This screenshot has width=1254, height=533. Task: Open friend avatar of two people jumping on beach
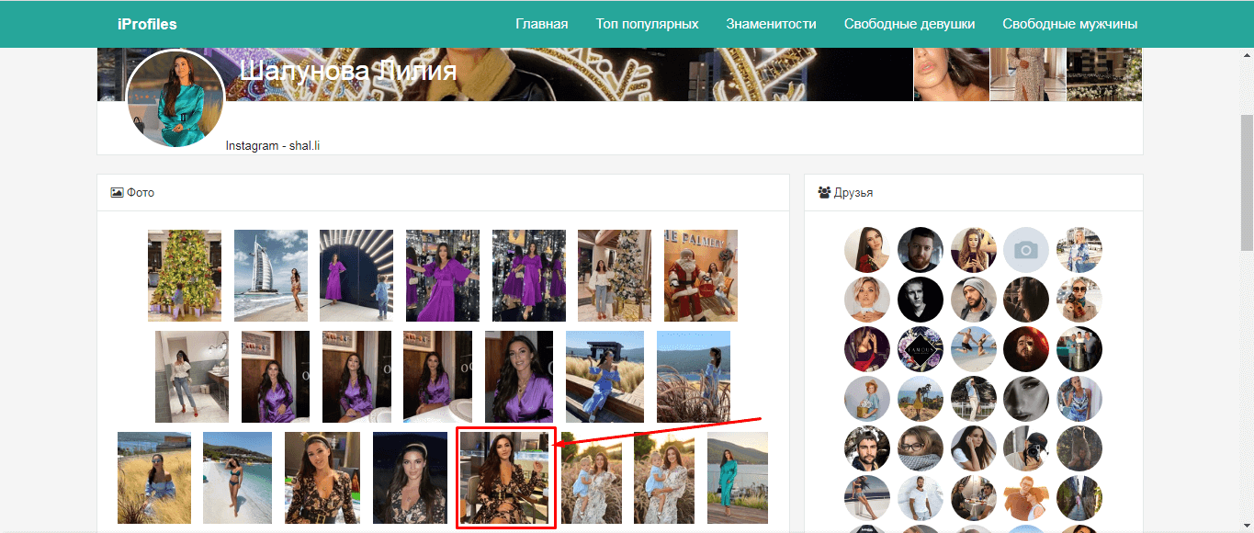coord(974,349)
